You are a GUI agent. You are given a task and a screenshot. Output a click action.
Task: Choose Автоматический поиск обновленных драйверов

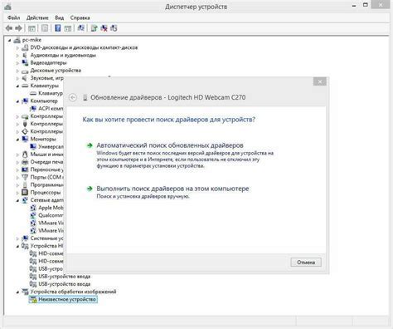pyautogui.click(x=170, y=145)
